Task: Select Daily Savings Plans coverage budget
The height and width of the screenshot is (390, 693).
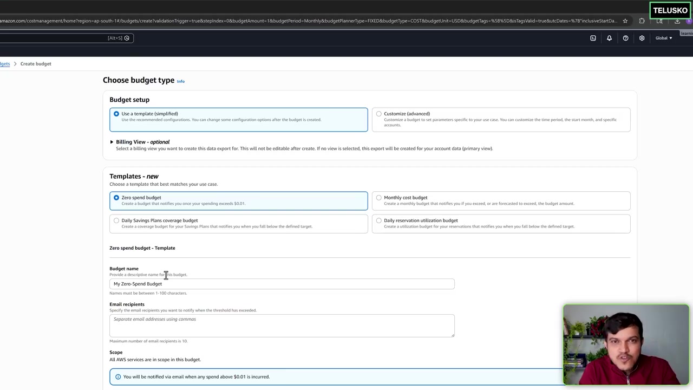Action: click(x=239, y=224)
